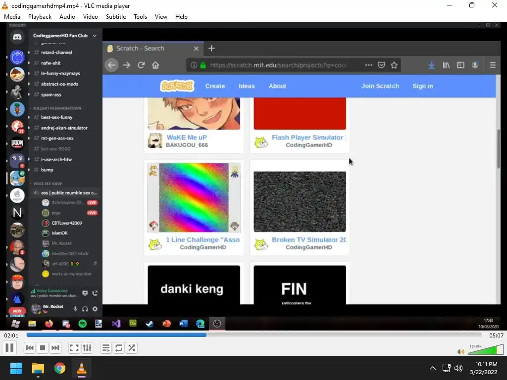Image resolution: width=507 pixels, height=380 pixels.
Task: Click Sign in on Scratch
Action: click(423, 86)
